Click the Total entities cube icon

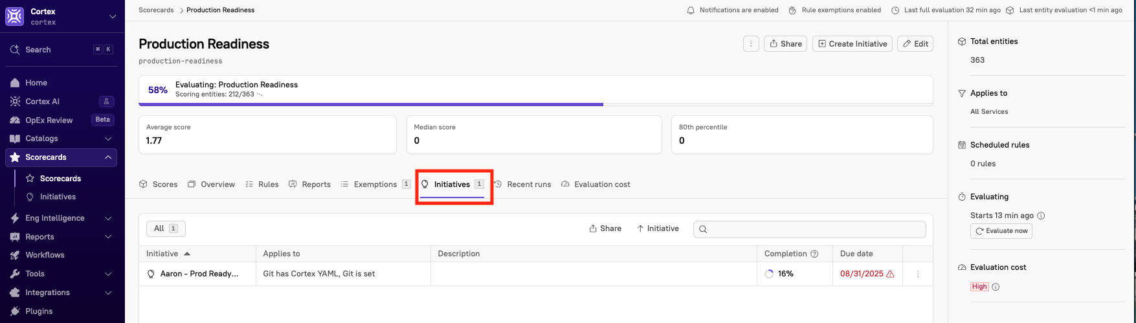[962, 41]
